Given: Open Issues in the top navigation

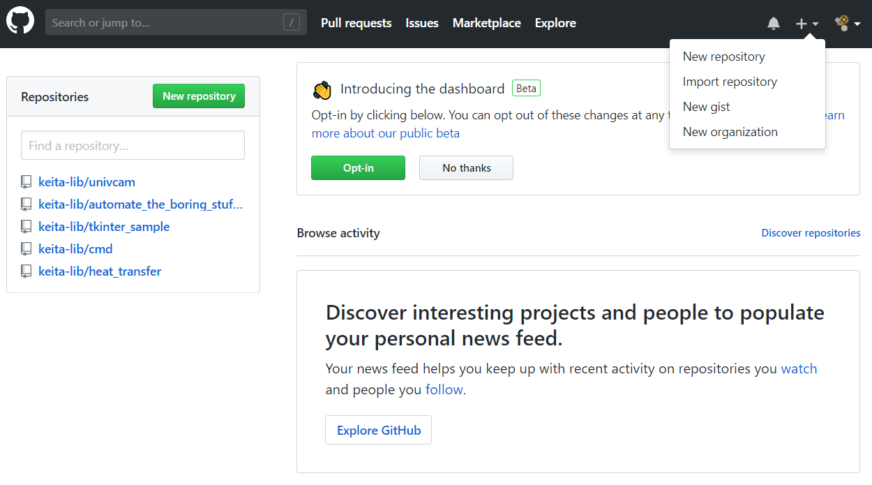Looking at the screenshot, I should (422, 23).
